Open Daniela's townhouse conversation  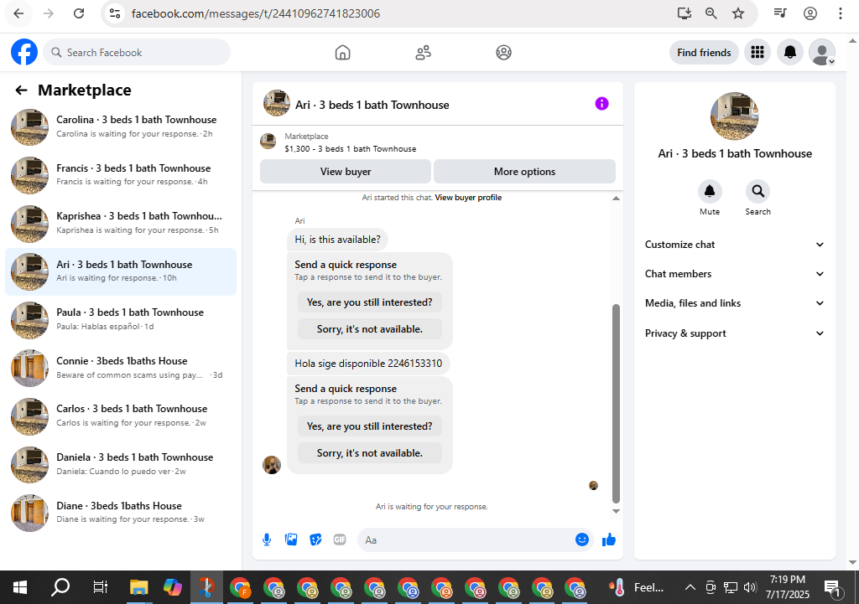[121, 464]
